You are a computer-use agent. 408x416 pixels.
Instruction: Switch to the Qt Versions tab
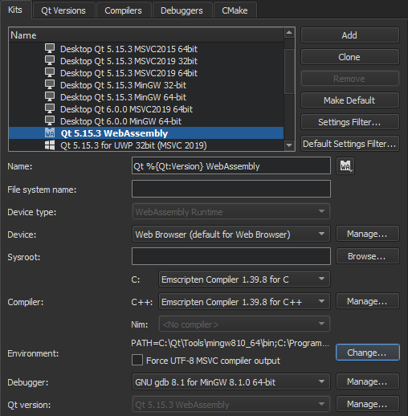(x=63, y=10)
